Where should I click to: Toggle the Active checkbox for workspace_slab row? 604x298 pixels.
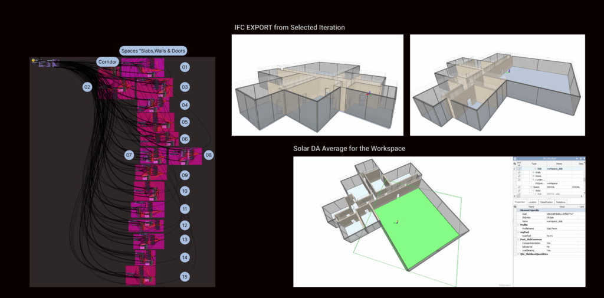click(519, 169)
